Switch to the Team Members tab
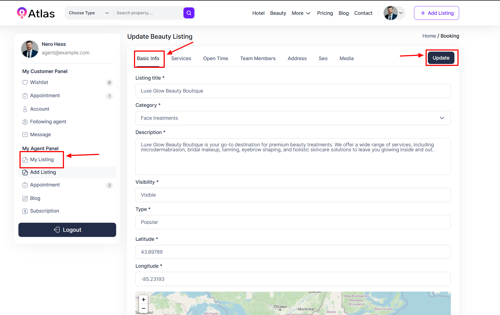 point(258,58)
